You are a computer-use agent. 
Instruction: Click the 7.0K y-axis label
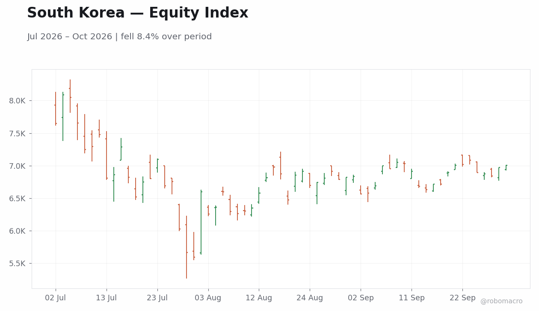point(18,166)
